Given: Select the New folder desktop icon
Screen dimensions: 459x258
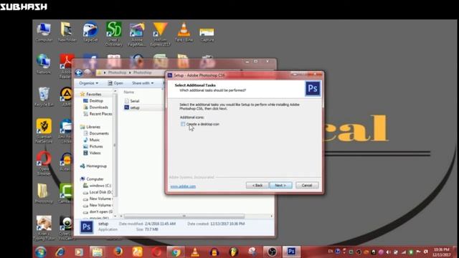Looking at the screenshot, I should [x=67, y=32].
